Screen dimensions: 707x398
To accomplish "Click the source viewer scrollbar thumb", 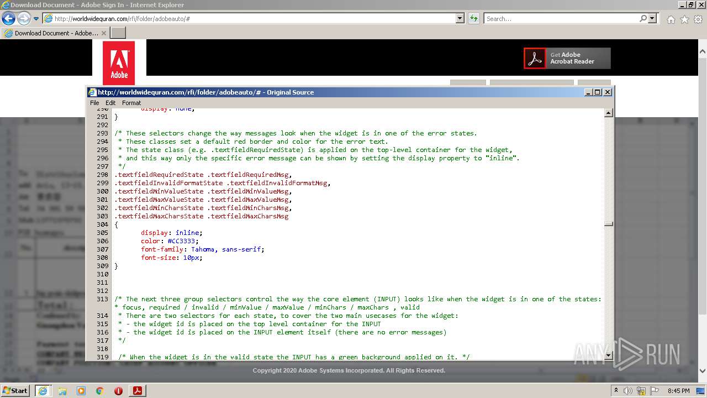I will [x=609, y=224].
